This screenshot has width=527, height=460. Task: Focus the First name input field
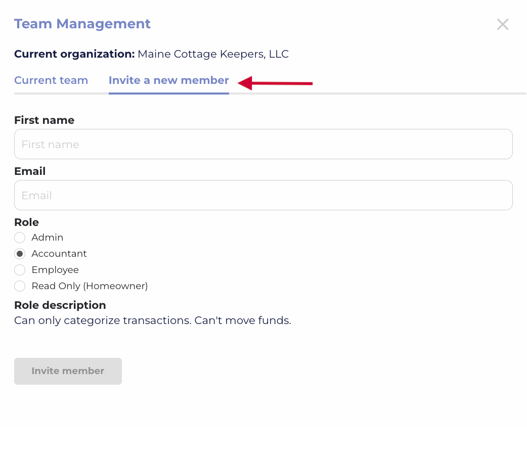pyautogui.click(x=263, y=144)
